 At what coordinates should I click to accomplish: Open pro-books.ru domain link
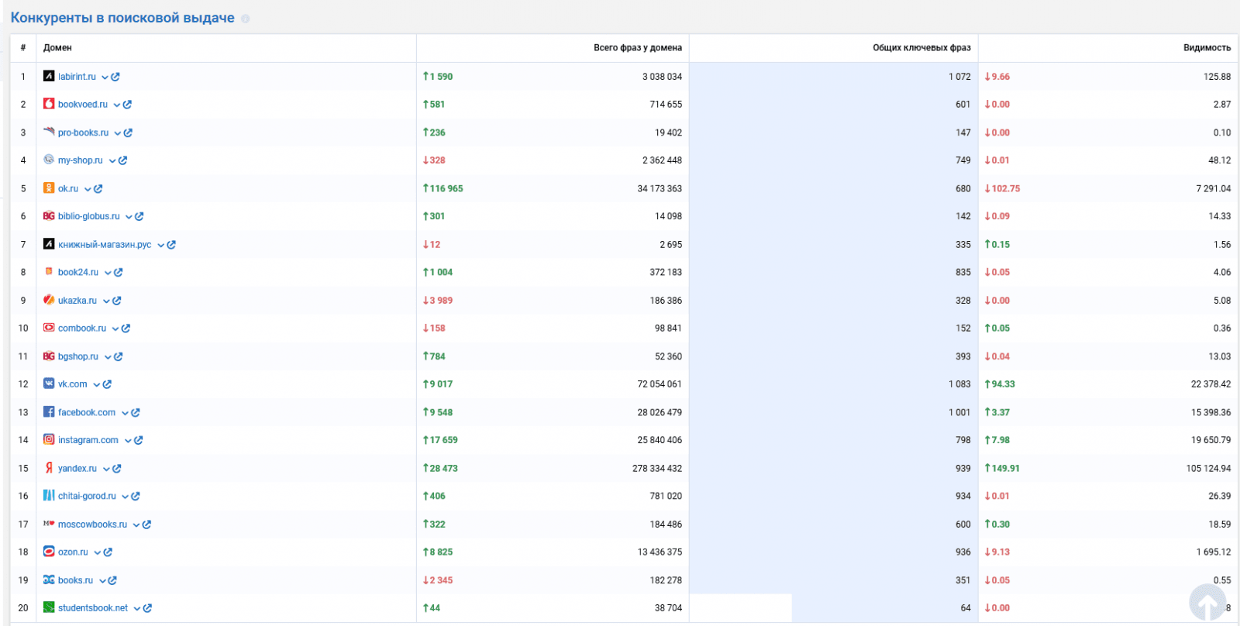point(83,132)
